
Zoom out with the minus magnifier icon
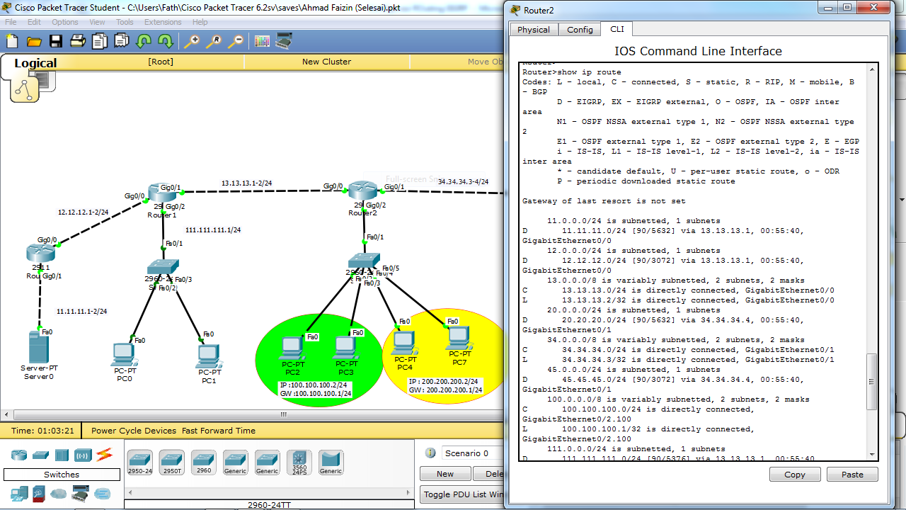[235, 41]
